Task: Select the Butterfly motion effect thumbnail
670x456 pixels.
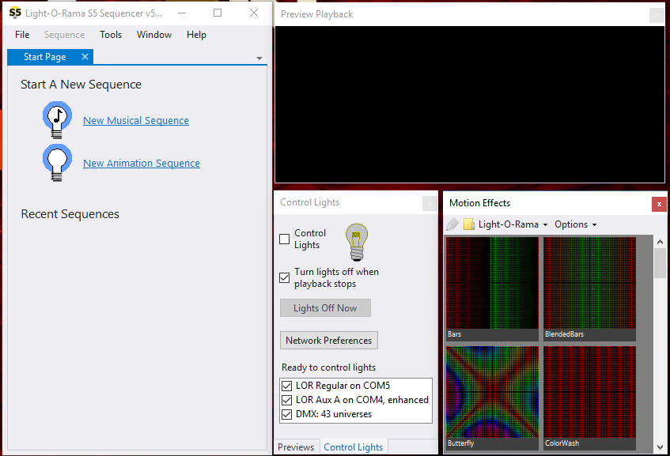Action: [x=491, y=391]
